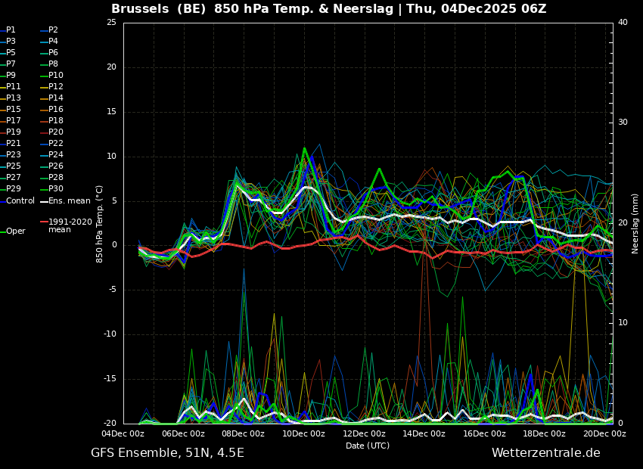Click the P1 legend entry

[x=11, y=30]
